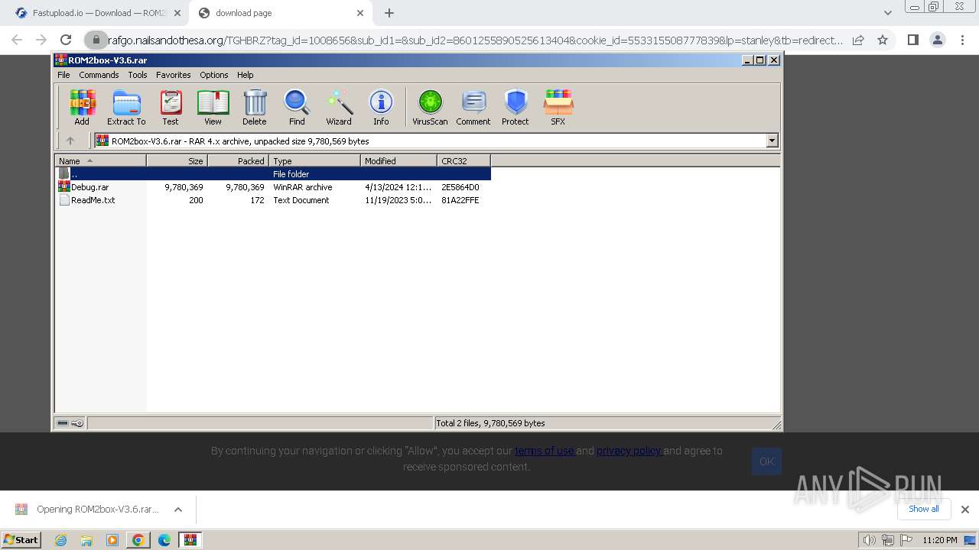Launch the Wizard tool
Image resolution: width=979 pixels, height=550 pixels.
(x=339, y=107)
